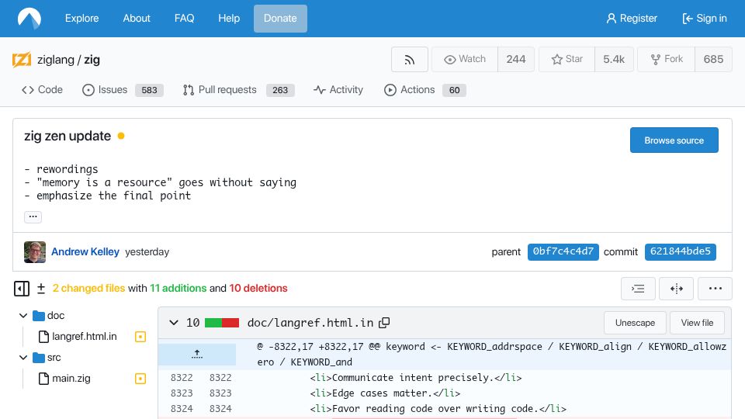745x419 pixels.
Task: Click the diff stats plus-minus icon
Action: click(x=41, y=289)
